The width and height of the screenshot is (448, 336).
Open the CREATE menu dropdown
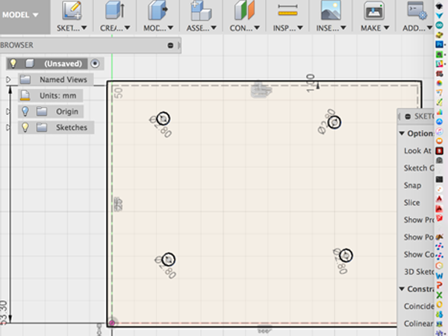(115, 28)
